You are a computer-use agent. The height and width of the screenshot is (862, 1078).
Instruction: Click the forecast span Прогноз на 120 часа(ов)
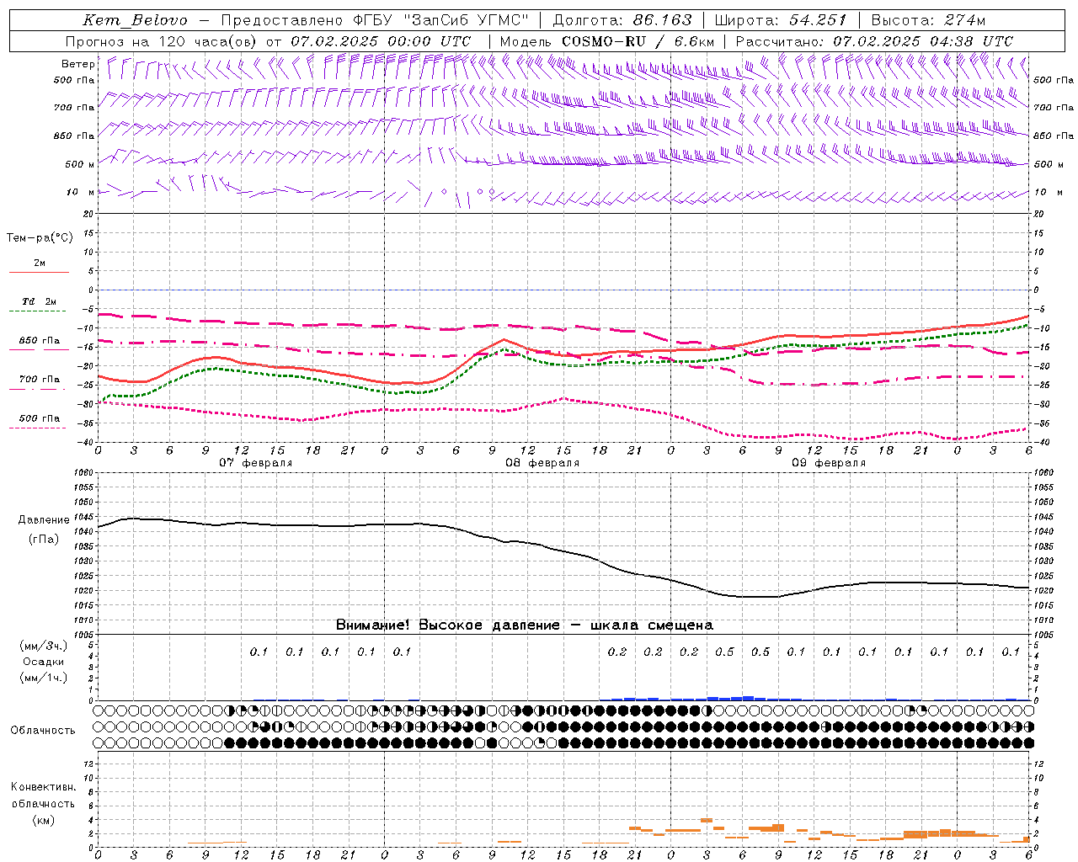point(163,41)
